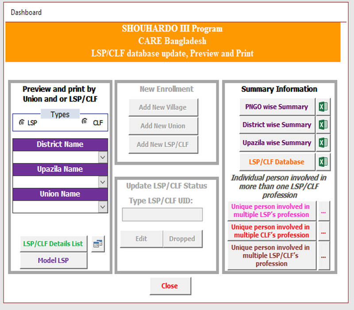This screenshot has height=310, width=354.
Task: Open the LSP/CLF Database button
Action: pos(277,162)
